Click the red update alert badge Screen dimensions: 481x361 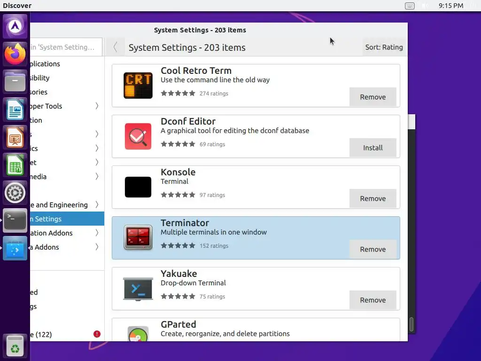tap(97, 334)
